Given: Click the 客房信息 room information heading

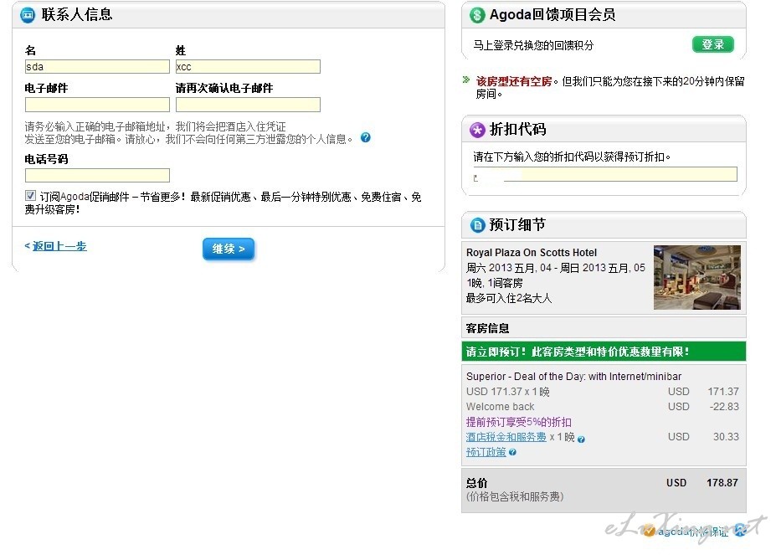Looking at the screenshot, I should tap(487, 328).
